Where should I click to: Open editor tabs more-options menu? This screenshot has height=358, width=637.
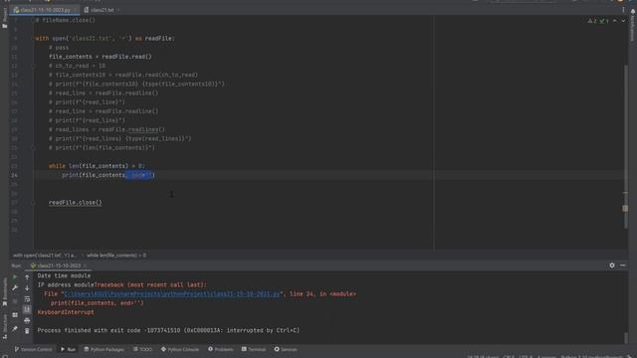(623, 10)
